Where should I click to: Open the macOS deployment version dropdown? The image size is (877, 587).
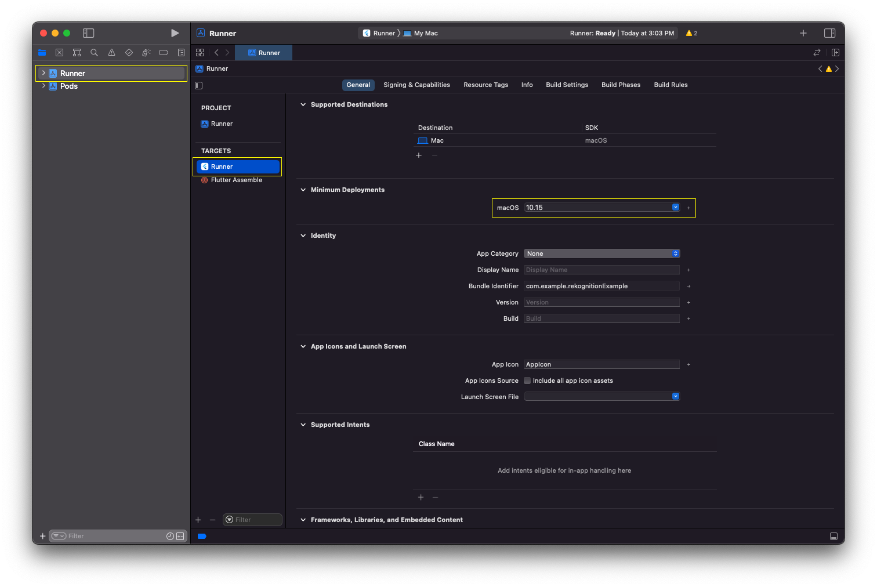point(676,207)
